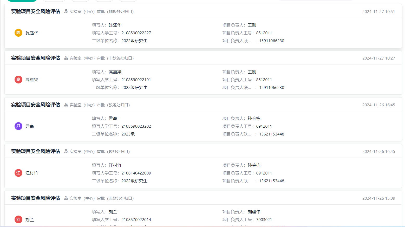
Task: Click the student number 2108590022191
Action: [136, 80]
